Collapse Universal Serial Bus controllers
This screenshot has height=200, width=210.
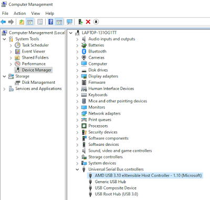[x=77, y=169]
